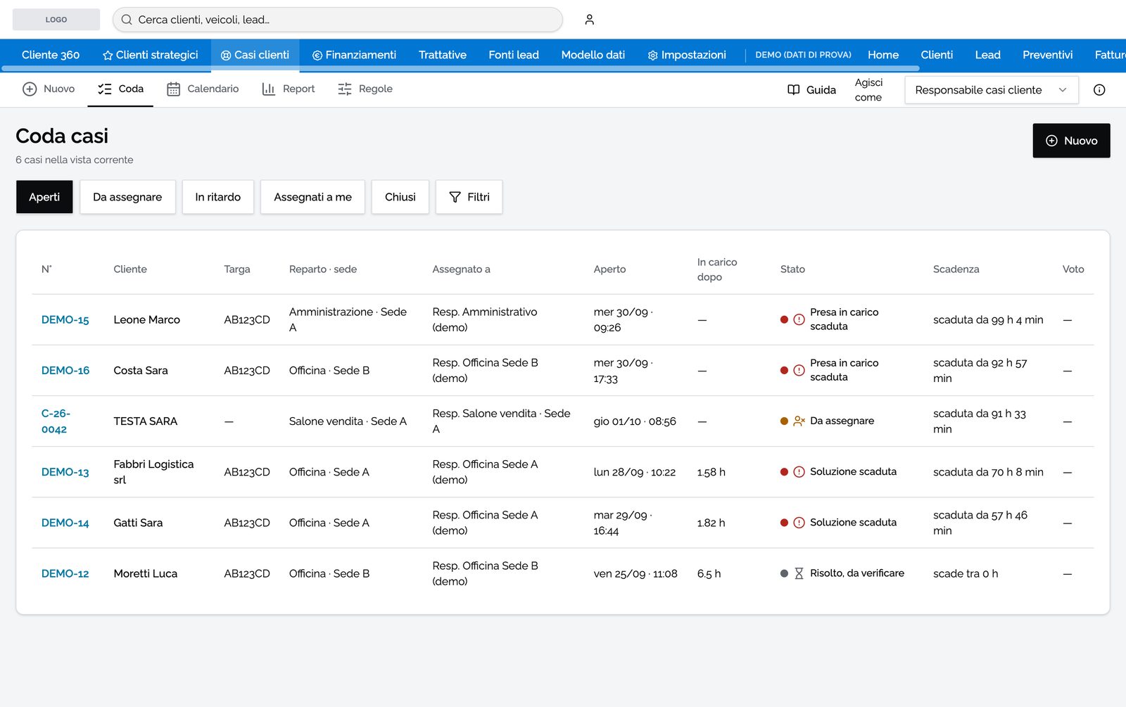Screen dimensions: 1126x707
Task: Open case DEMO-13 link
Action: (x=65, y=472)
